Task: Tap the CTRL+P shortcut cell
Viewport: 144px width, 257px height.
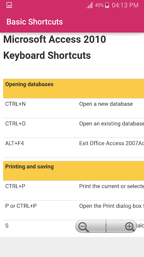Action: (x=15, y=186)
